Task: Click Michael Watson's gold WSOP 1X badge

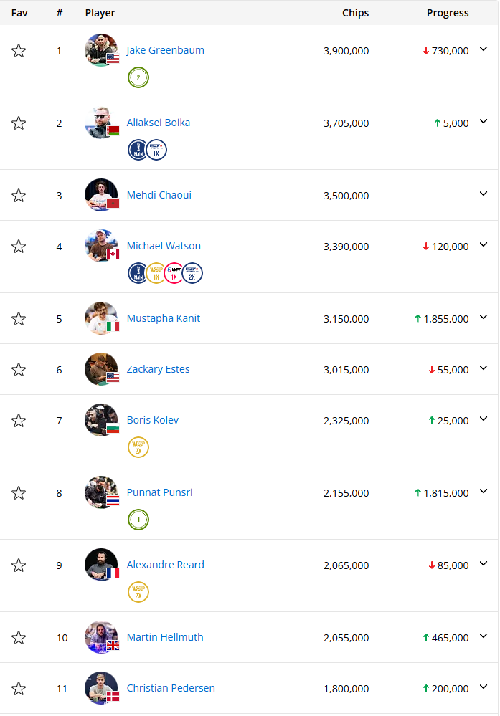Action: coord(156,273)
